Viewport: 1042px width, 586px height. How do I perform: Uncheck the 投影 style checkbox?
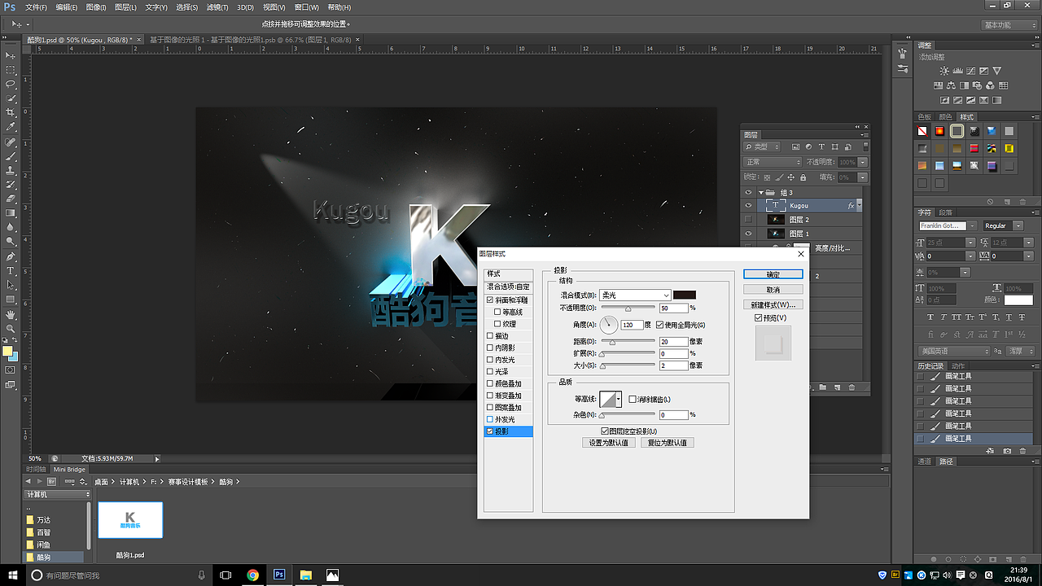coord(490,431)
